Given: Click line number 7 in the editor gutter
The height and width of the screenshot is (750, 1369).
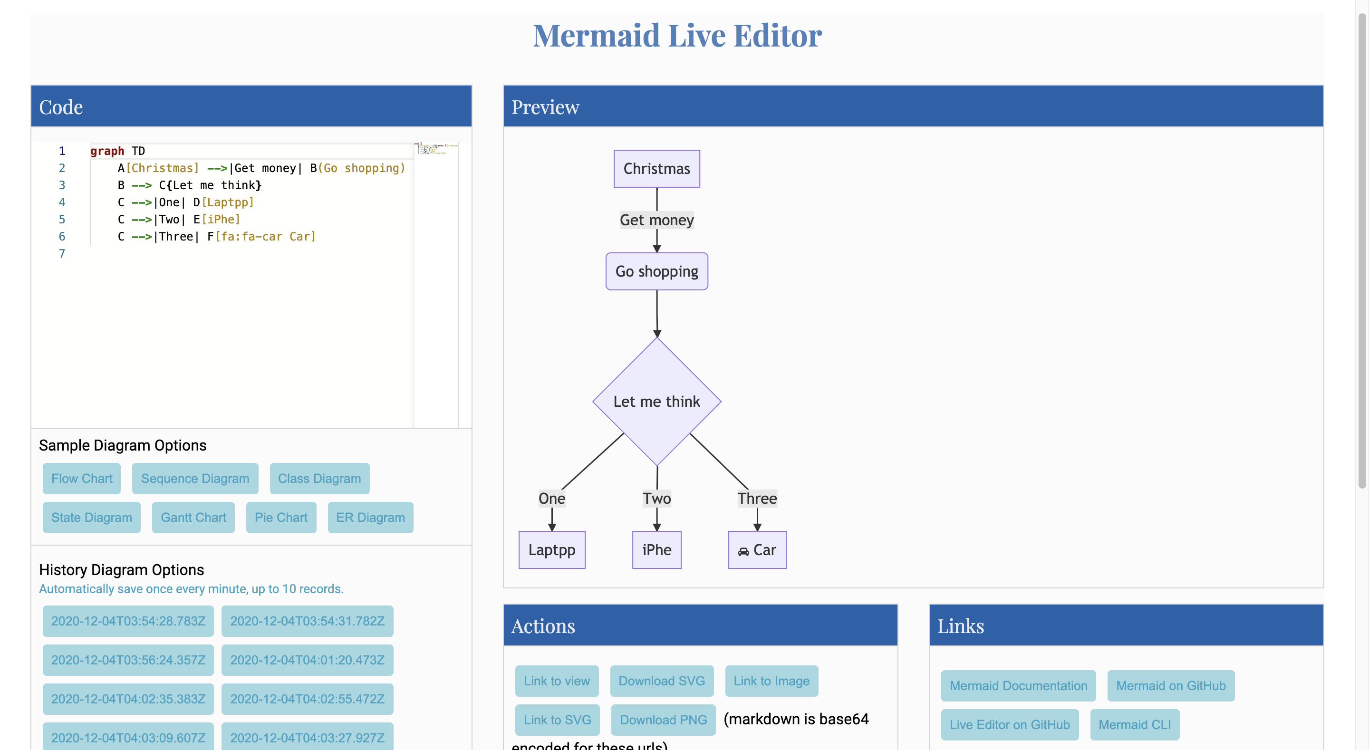Looking at the screenshot, I should (62, 253).
